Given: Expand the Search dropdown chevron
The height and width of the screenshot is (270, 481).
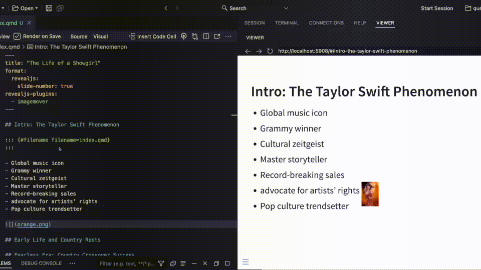Looking at the screenshot, I should [x=286, y=8].
